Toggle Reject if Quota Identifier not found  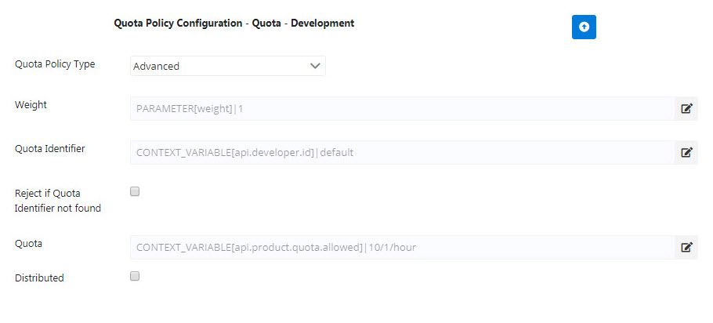(135, 191)
